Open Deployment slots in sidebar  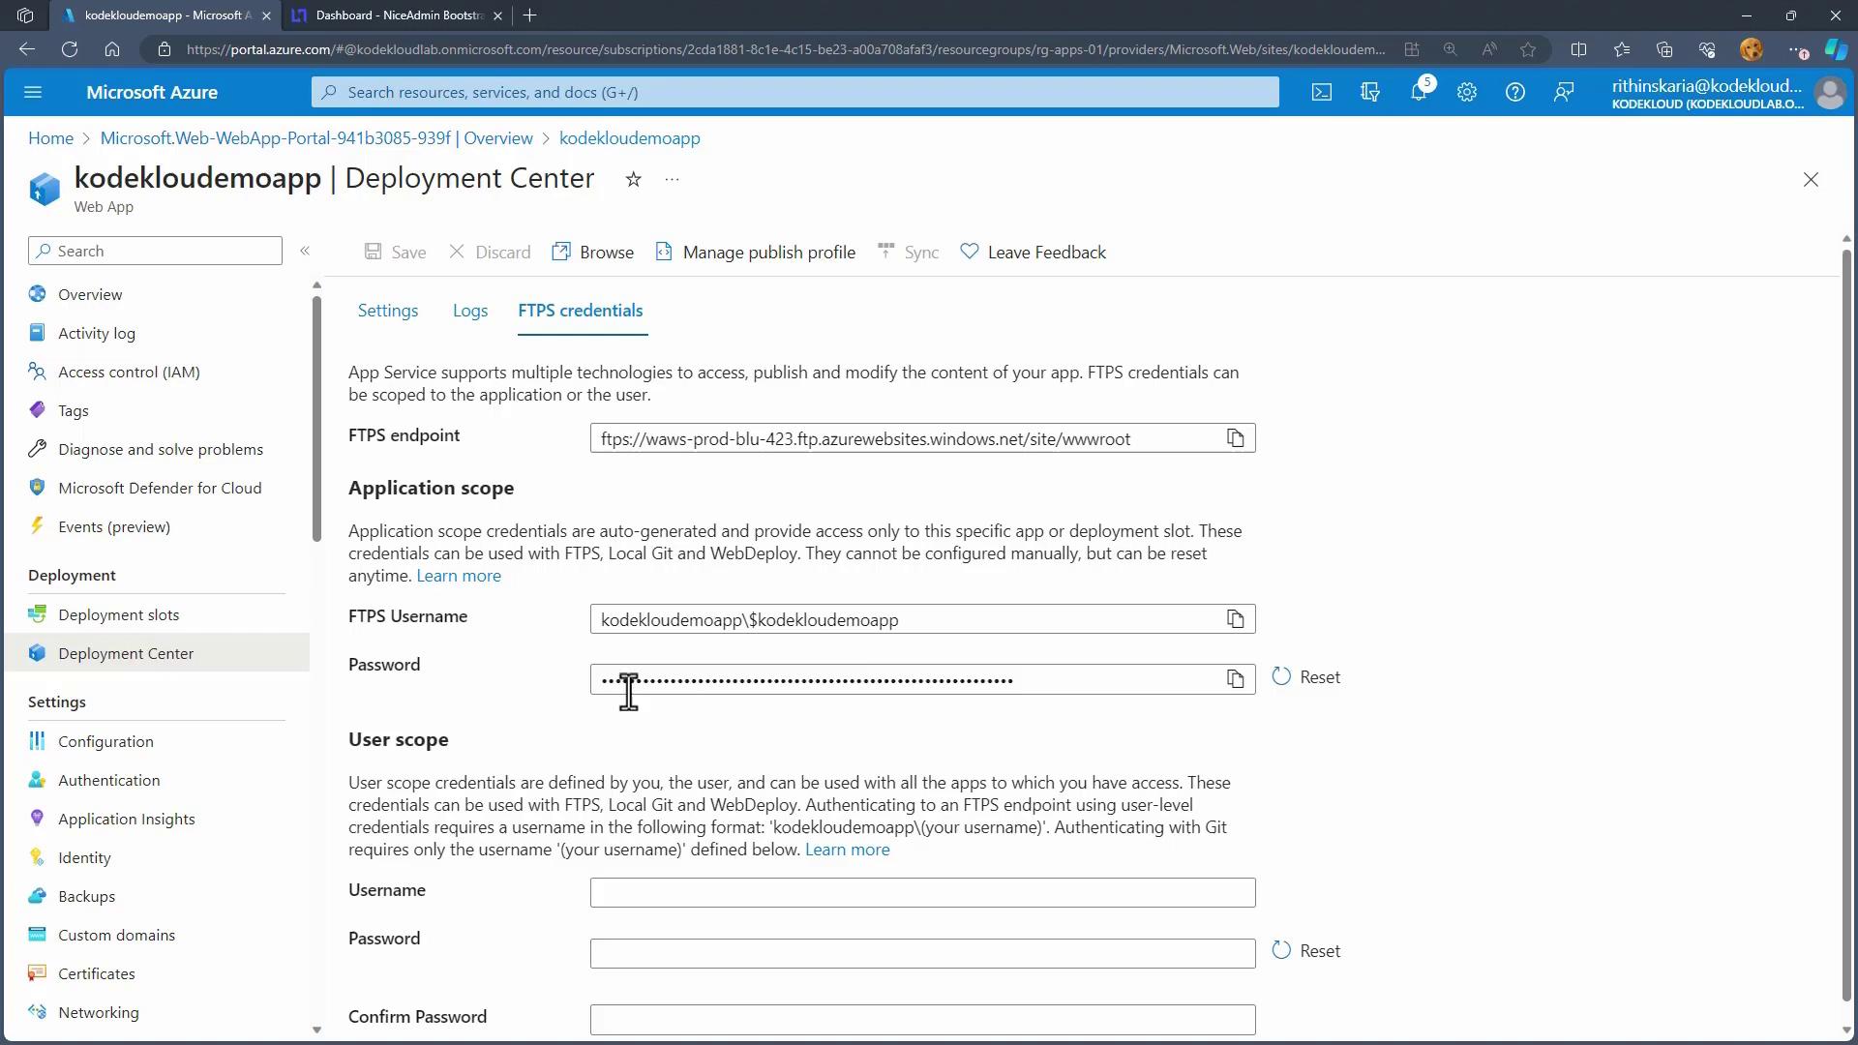coord(118,614)
